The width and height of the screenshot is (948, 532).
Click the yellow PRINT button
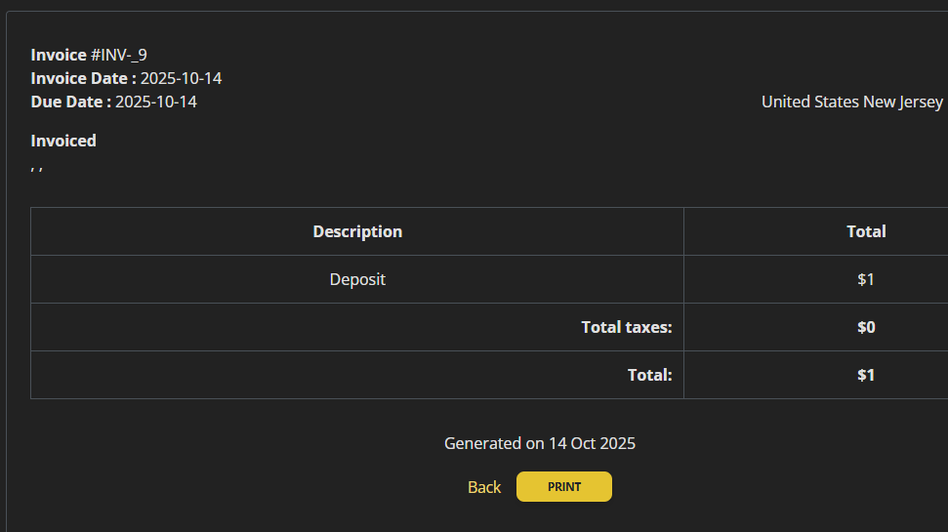[x=563, y=486]
